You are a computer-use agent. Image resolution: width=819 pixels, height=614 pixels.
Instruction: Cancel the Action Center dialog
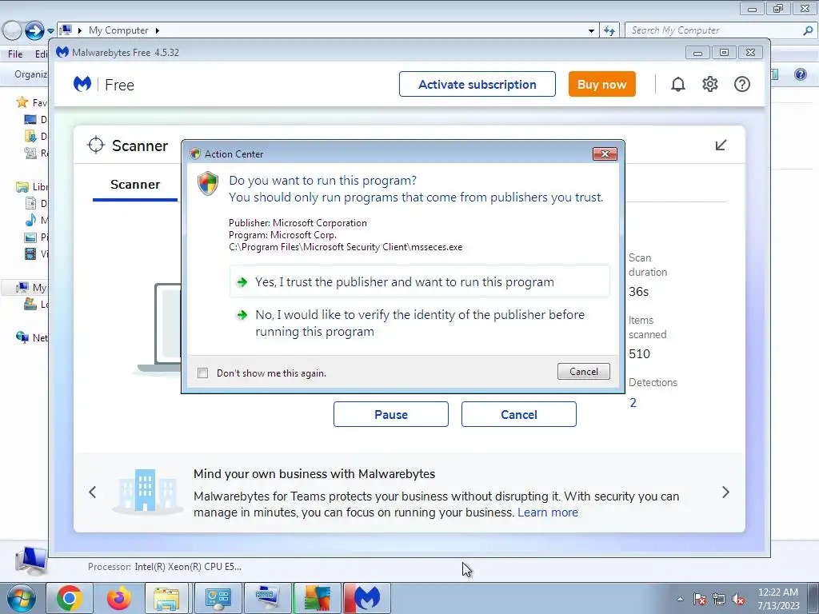pos(583,371)
